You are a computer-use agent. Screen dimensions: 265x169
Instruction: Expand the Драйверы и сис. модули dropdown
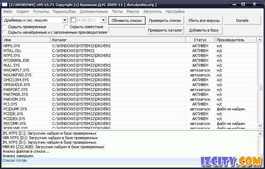[x=65, y=20]
